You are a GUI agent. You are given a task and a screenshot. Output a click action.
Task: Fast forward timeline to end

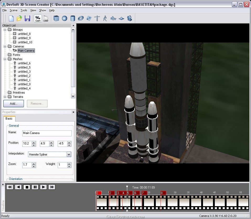[x=52, y=187]
